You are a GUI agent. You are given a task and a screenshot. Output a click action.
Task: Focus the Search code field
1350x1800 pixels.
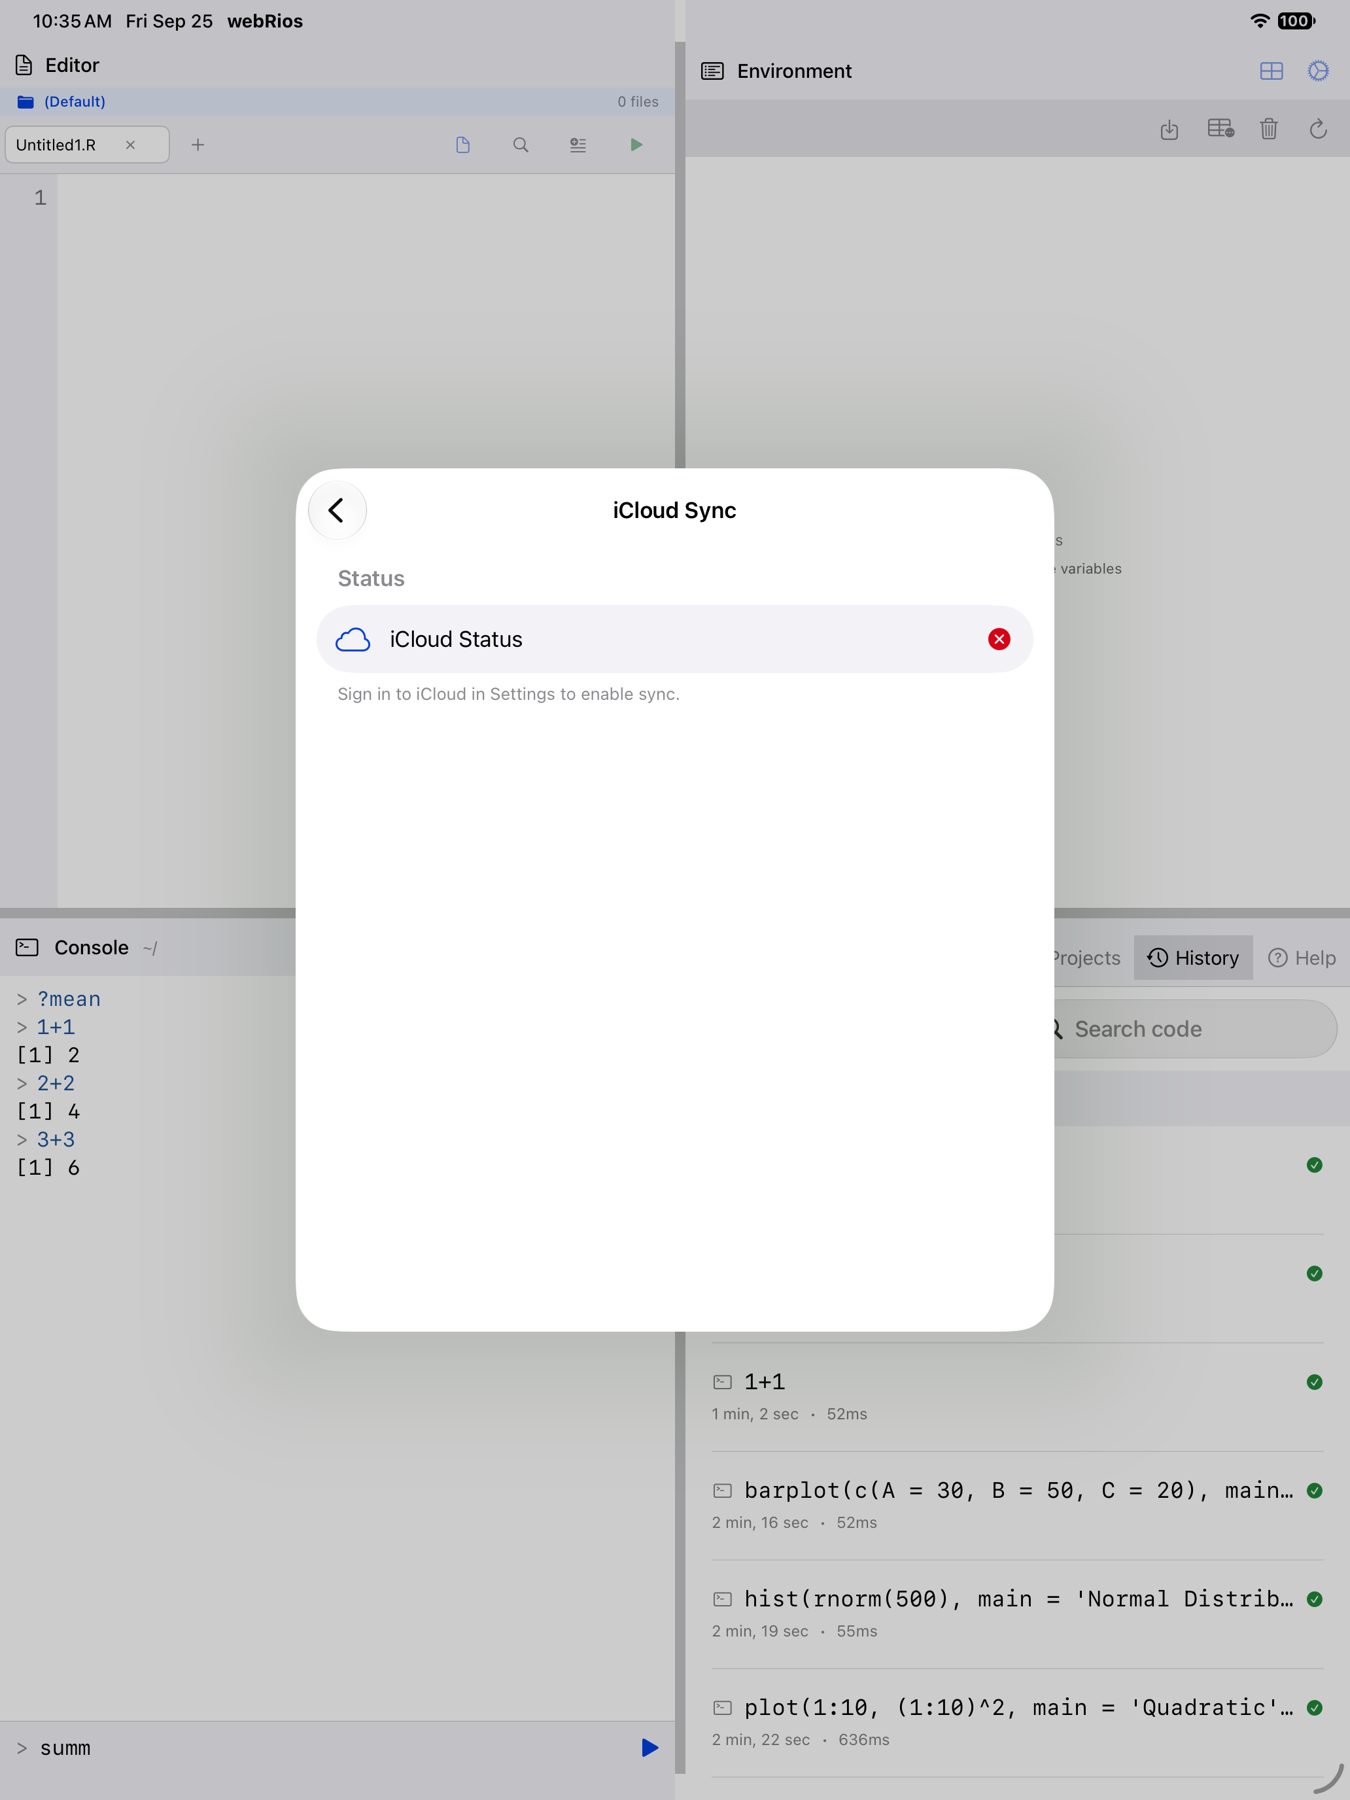click(x=1196, y=1029)
